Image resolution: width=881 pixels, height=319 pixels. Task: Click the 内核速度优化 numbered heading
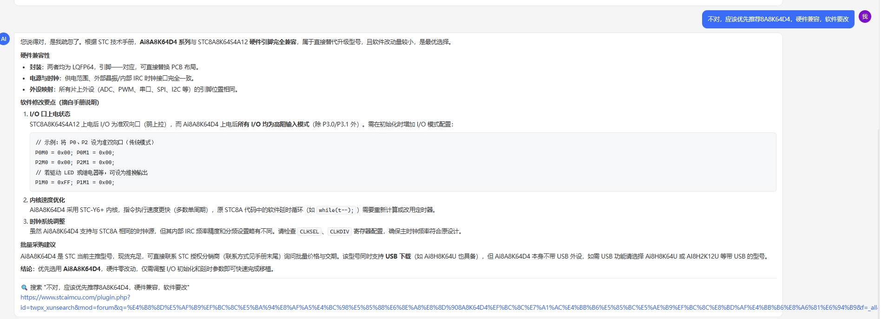47,200
